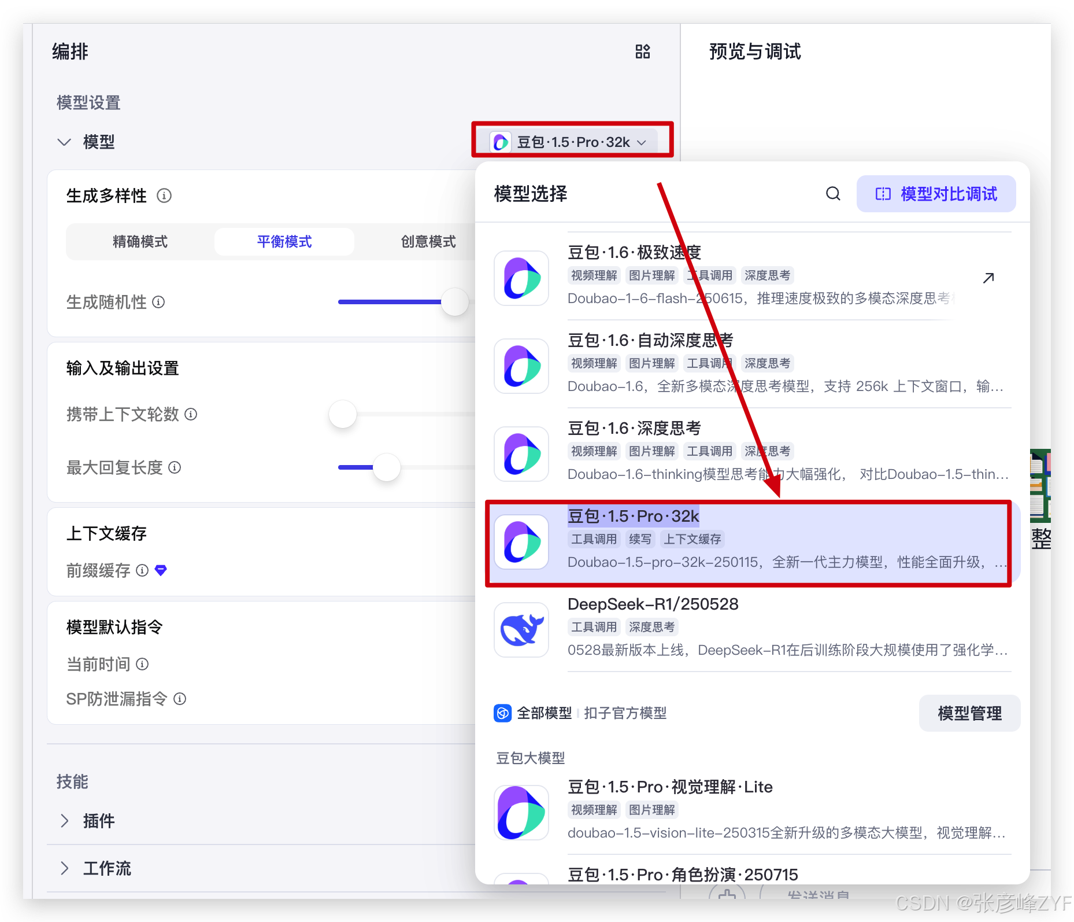Click the 生成随机性 slider handle
Screen dimensions: 1074x922
click(x=454, y=302)
